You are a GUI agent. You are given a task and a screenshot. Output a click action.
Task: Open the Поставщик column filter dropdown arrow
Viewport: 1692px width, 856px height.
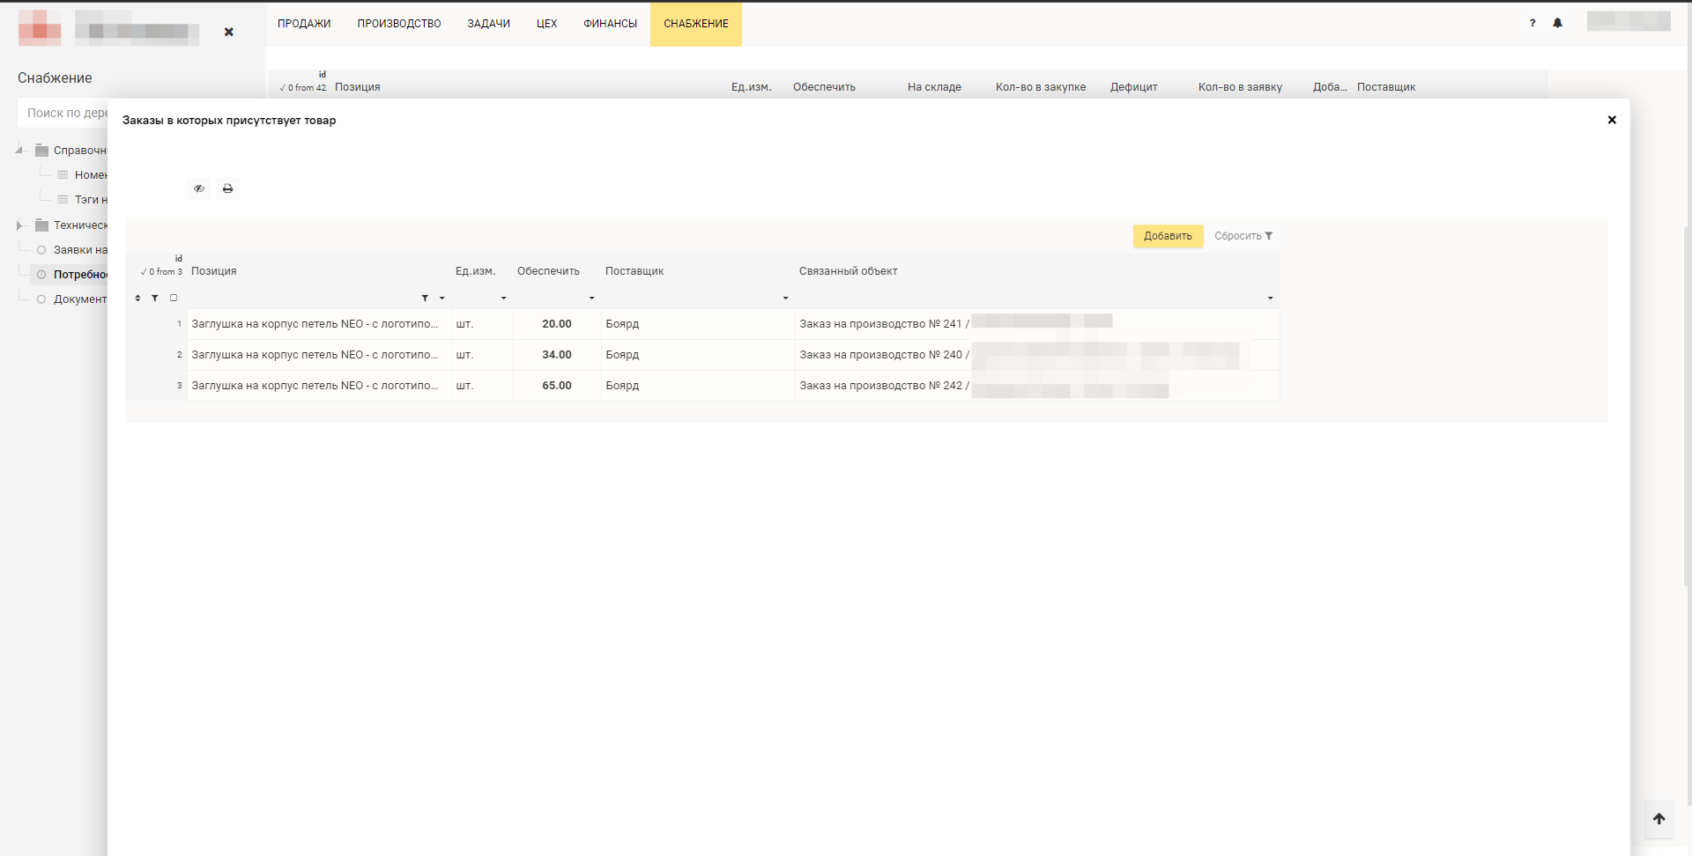[x=786, y=299]
